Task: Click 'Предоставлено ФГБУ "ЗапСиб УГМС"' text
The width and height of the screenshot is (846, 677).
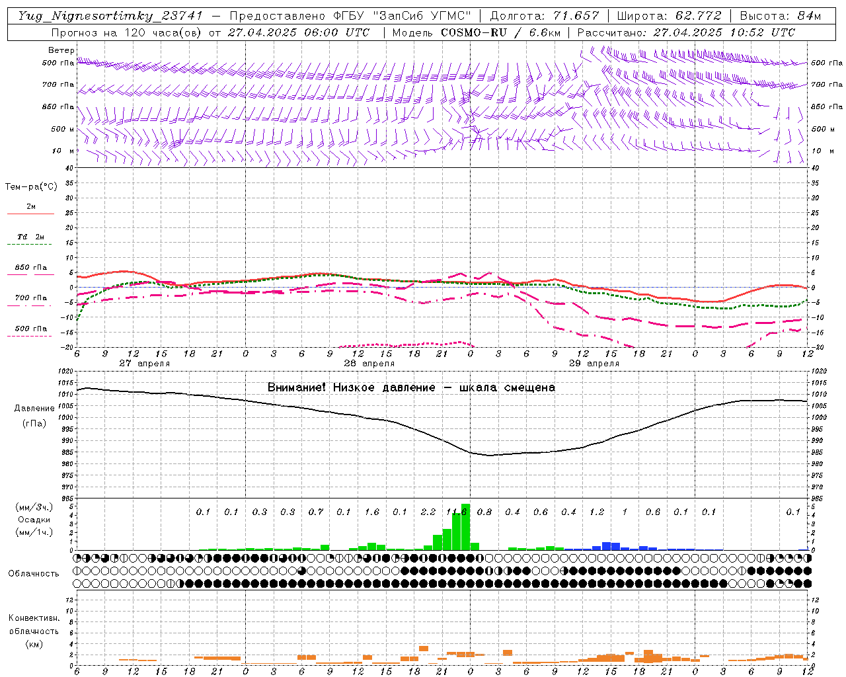Action: pyautogui.click(x=351, y=16)
